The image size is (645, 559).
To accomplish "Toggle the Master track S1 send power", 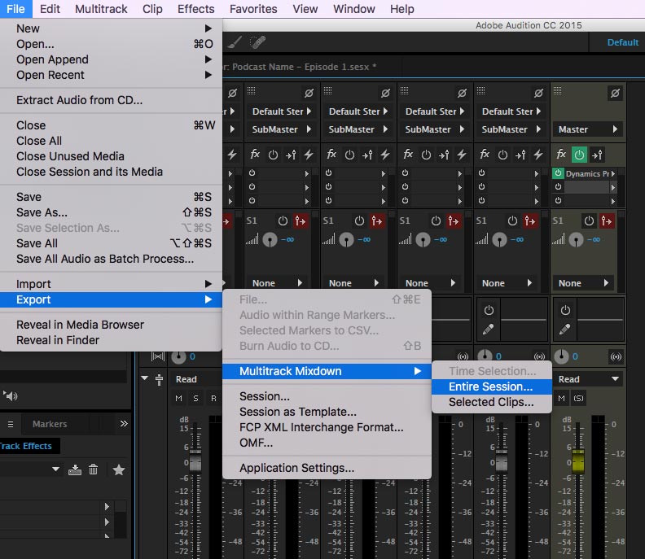I will [x=589, y=221].
